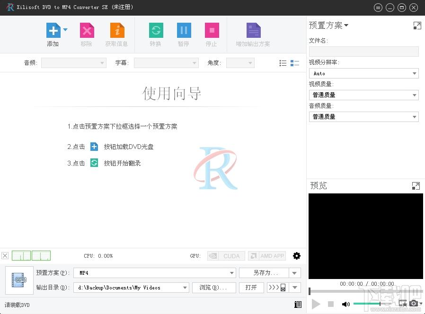Open the Audio quality (音频质量) dropdown

[364, 117]
